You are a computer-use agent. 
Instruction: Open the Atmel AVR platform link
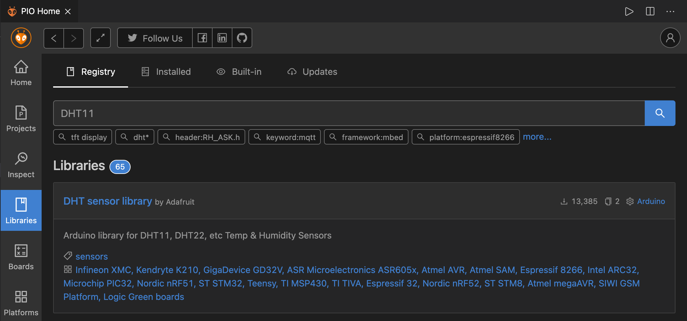[443, 270]
